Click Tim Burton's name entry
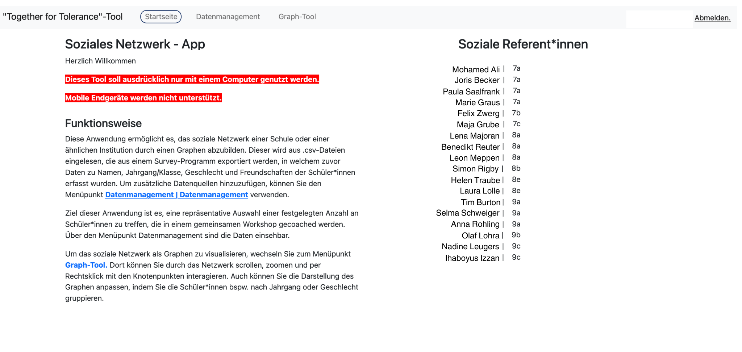Image resolution: width=742 pixels, height=352 pixels. coord(480,202)
